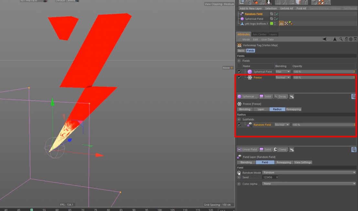
Task: Click the target mode-lock icon in Attributes
Action: [351, 39]
